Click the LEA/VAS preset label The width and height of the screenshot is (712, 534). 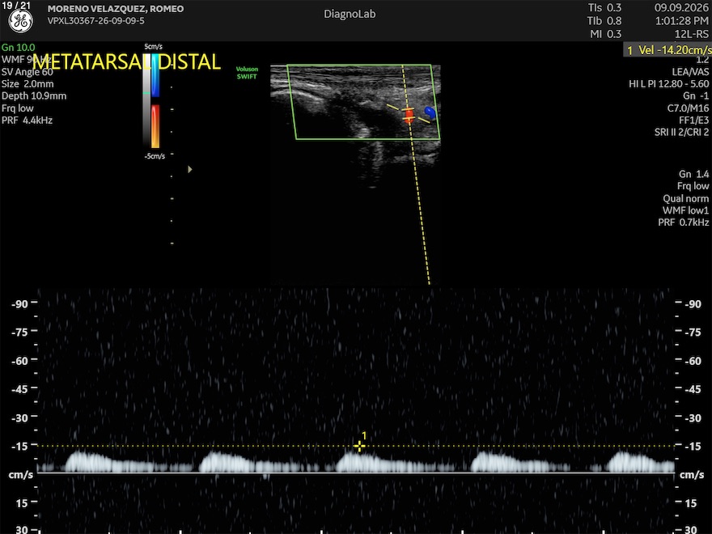(x=690, y=72)
